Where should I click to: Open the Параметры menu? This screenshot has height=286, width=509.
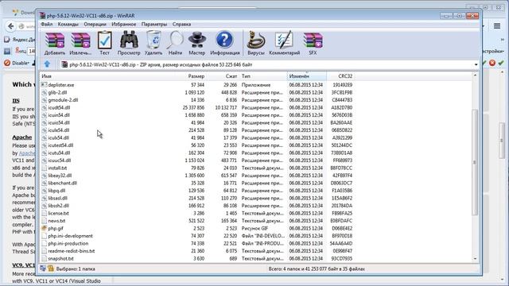[x=154, y=25]
